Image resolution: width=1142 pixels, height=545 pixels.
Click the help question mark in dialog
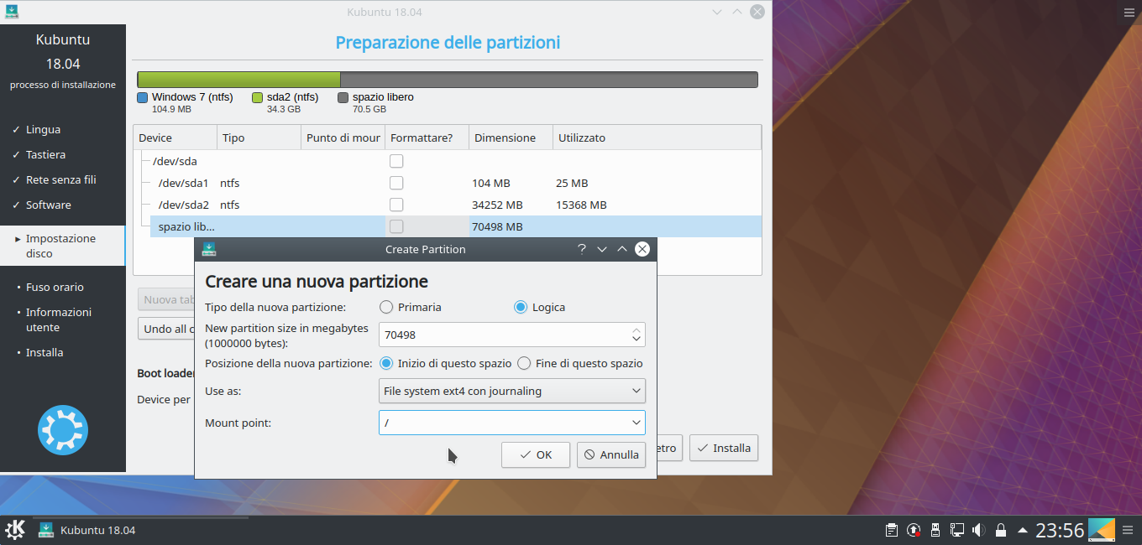coord(582,249)
